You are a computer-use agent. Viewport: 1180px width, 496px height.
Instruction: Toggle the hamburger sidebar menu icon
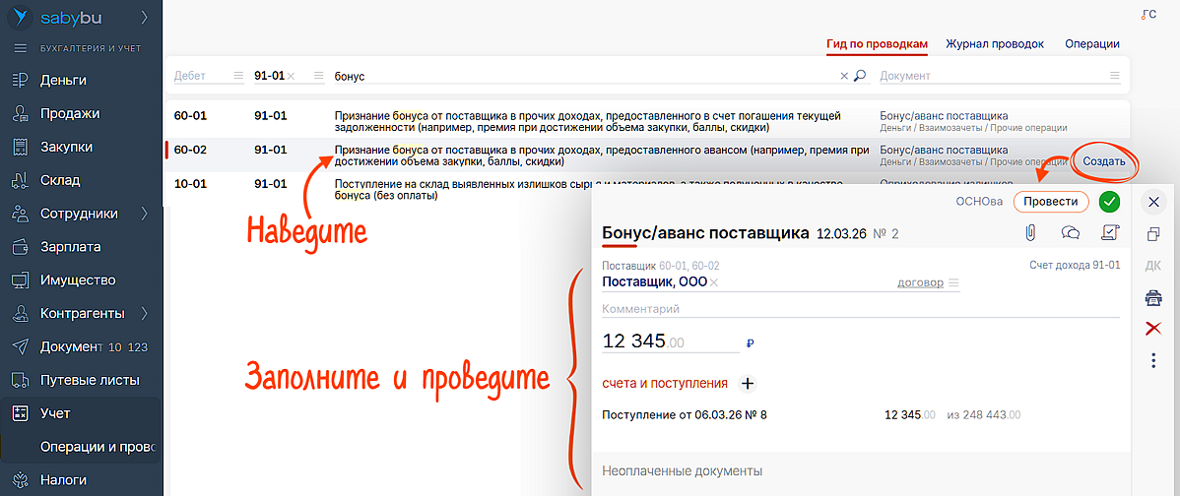click(x=20, y=47)
